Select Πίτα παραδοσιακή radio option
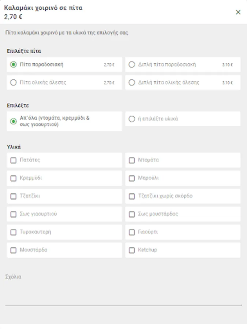Viewport: 247px width, 329px height. (x=14, y=65)
